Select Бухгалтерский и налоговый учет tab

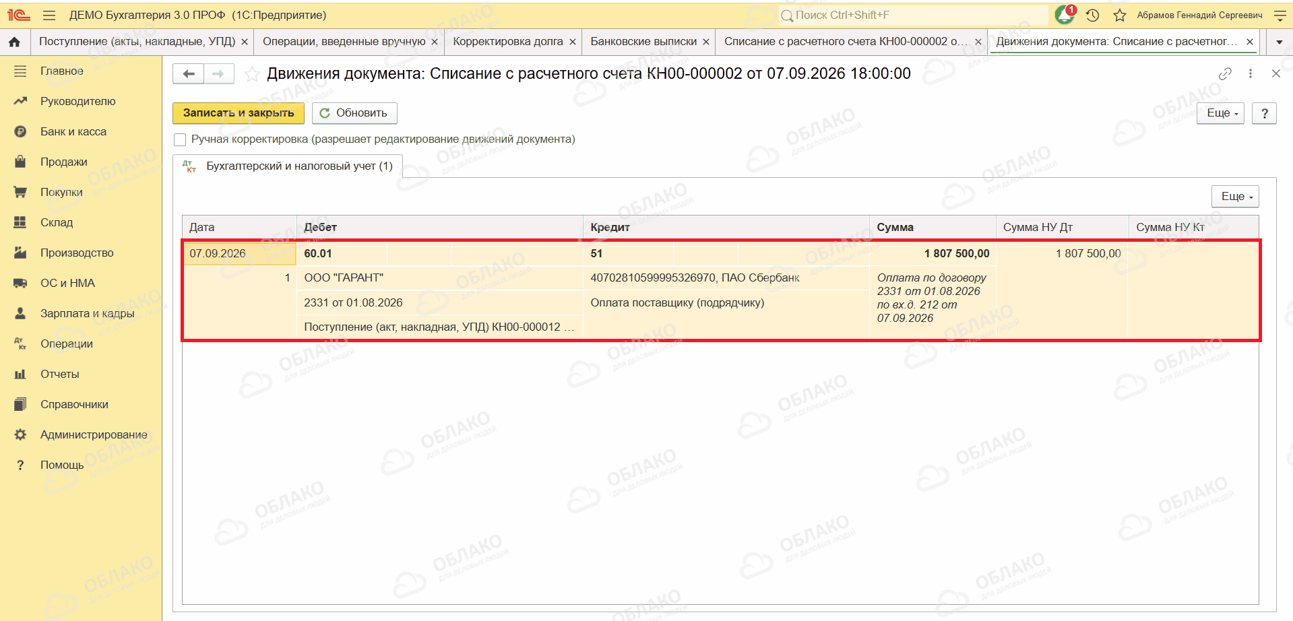pyautogui.click(x=288, y=166)
